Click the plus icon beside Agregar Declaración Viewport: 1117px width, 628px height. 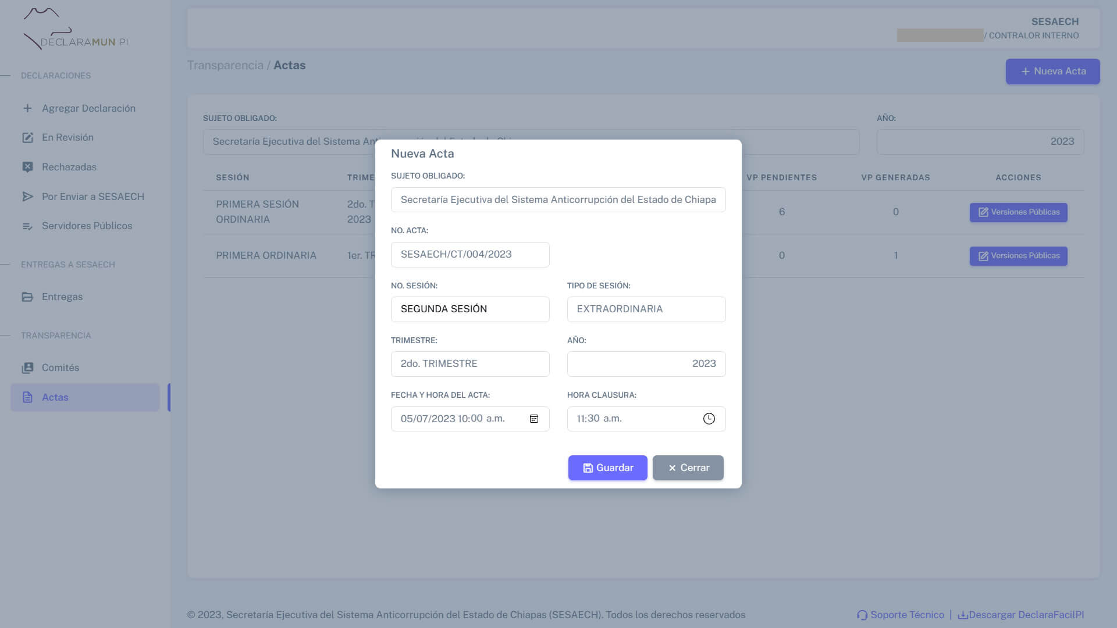click(x=27, y=108)
